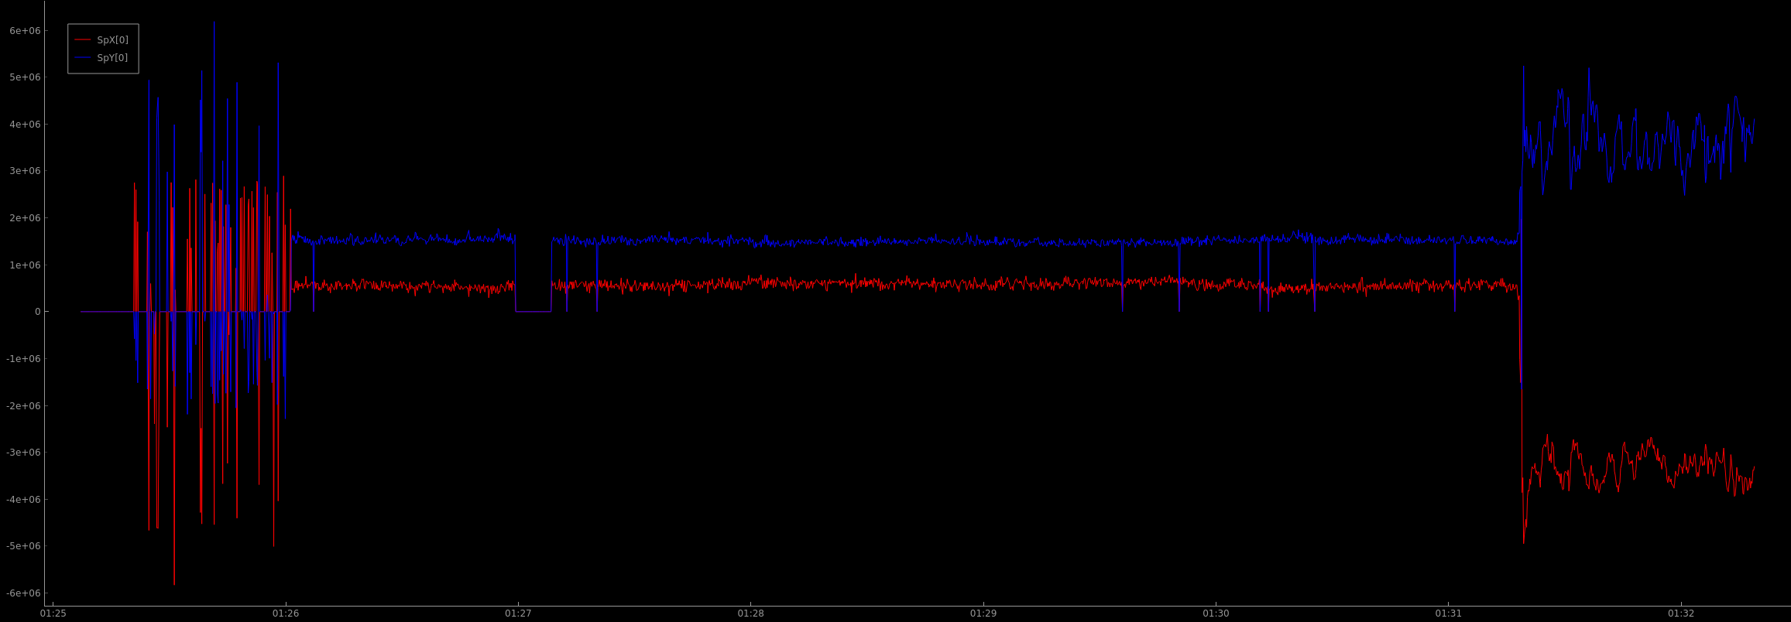Click the 01:25 tick on time axis

click(x=53, y=613)
